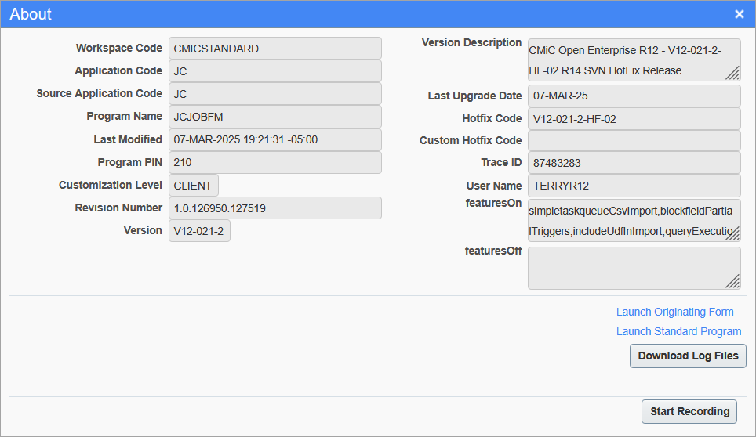Select the Program PIN field
The image size is (756, 437).
coord(274,163)
